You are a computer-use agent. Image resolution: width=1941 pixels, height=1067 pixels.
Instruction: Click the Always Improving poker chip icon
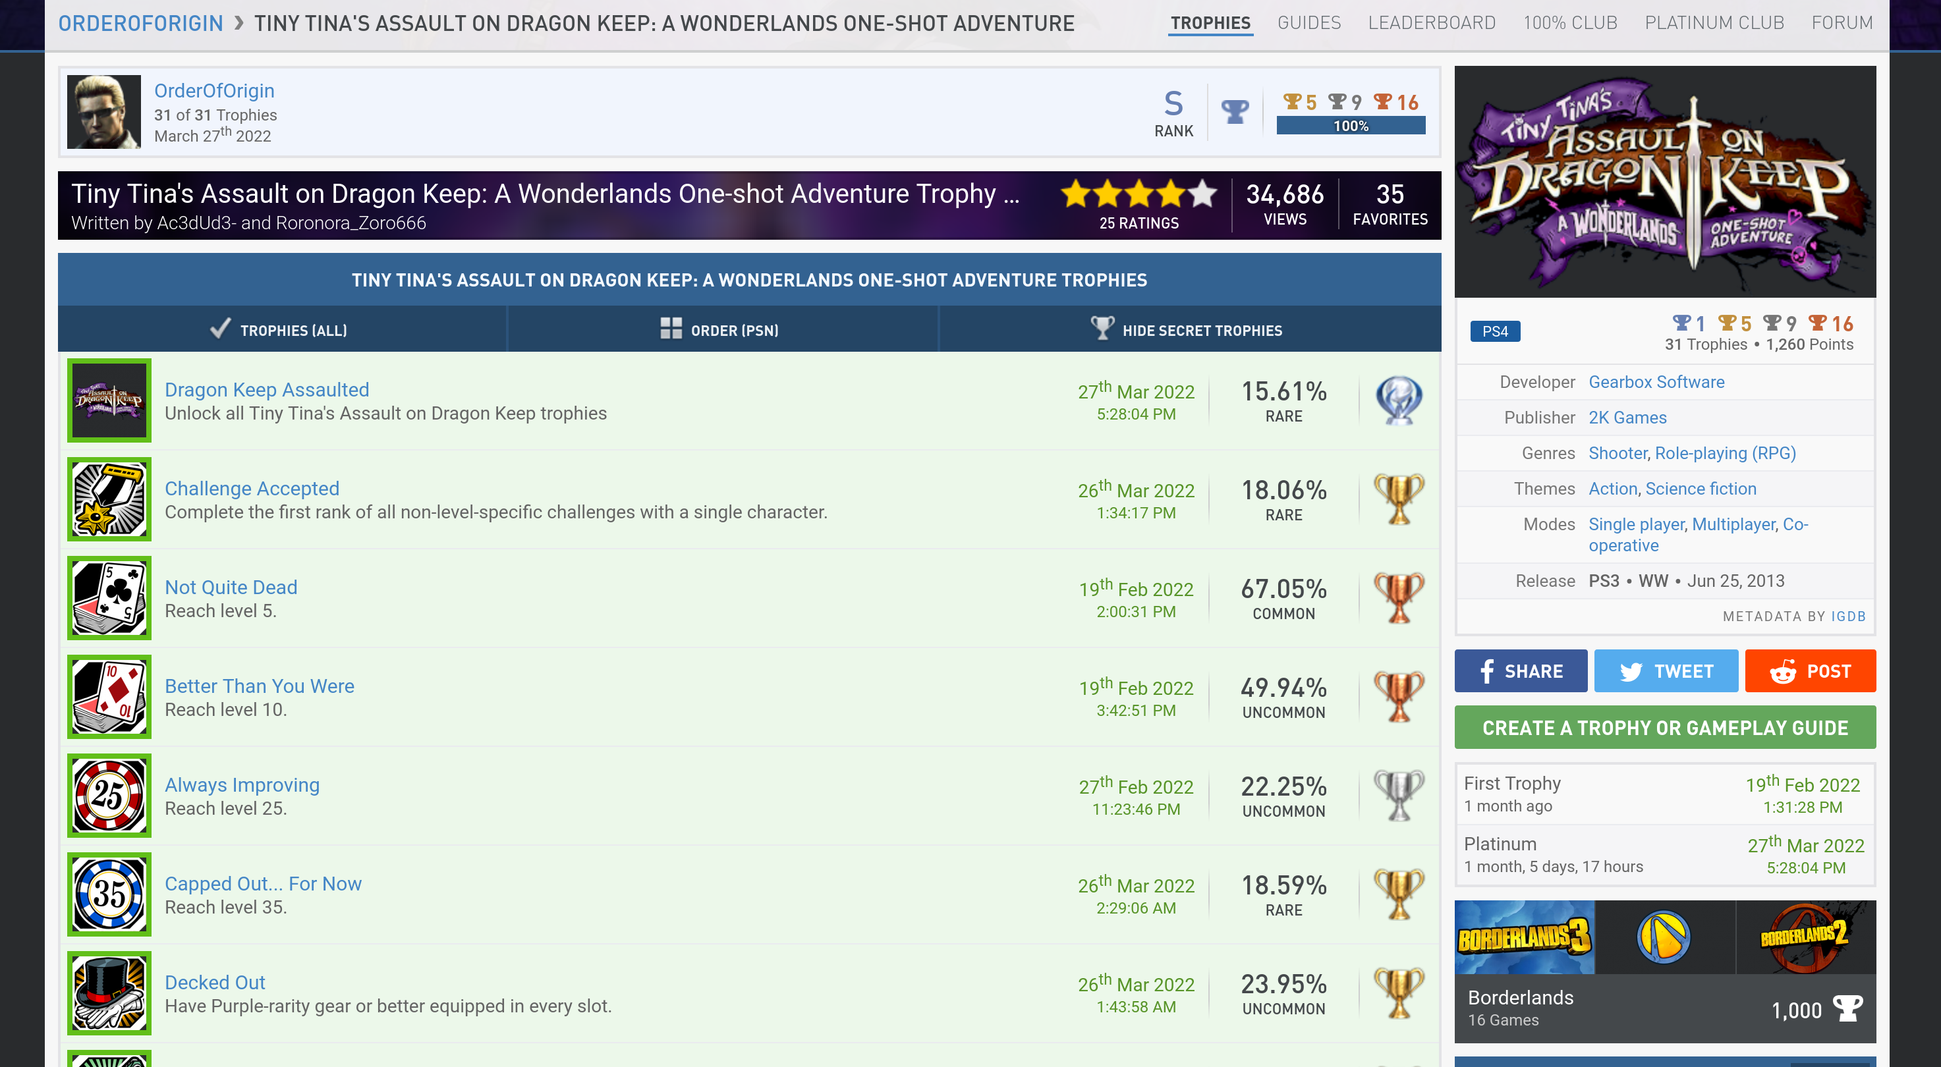point(109,795)
